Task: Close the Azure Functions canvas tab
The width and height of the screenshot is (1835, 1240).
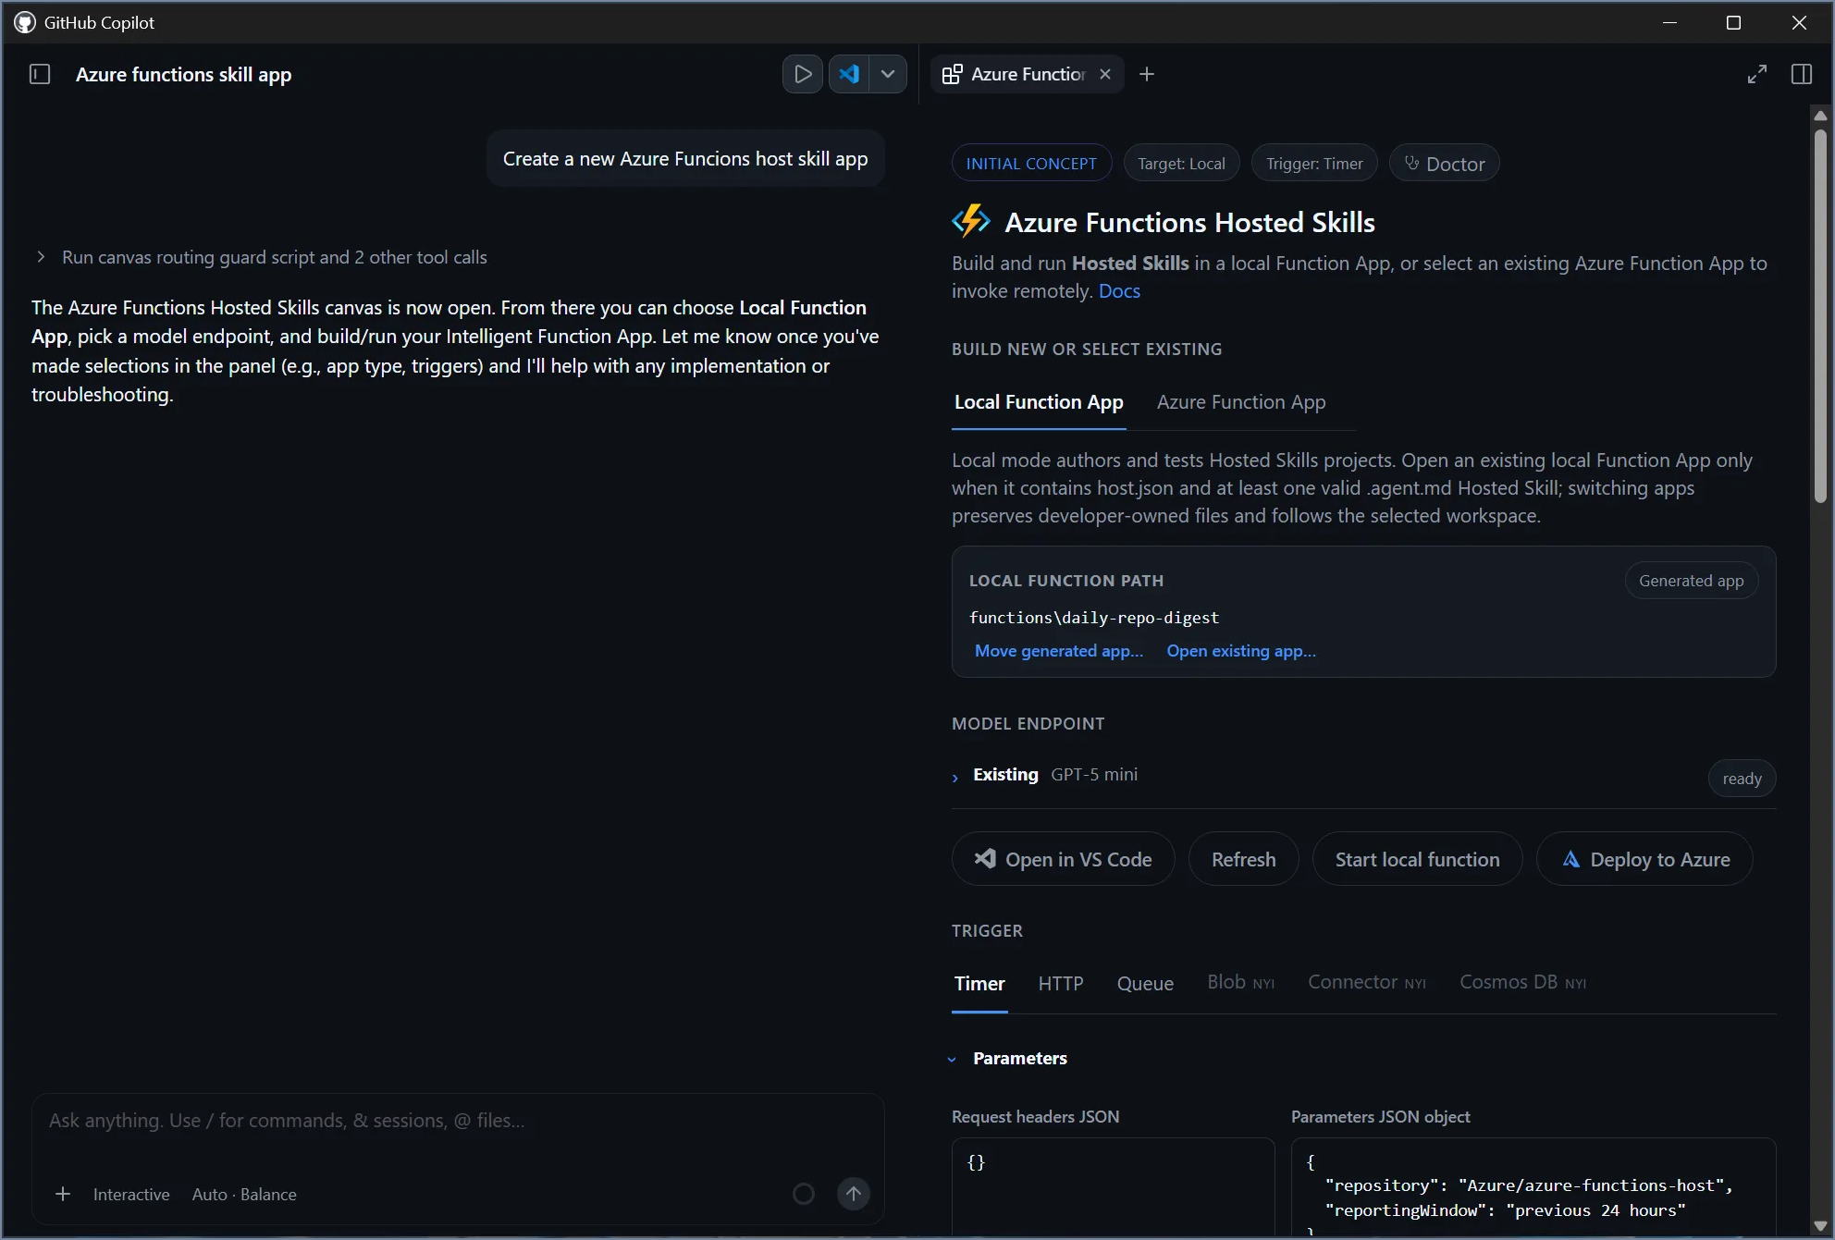Action: 1105,74
